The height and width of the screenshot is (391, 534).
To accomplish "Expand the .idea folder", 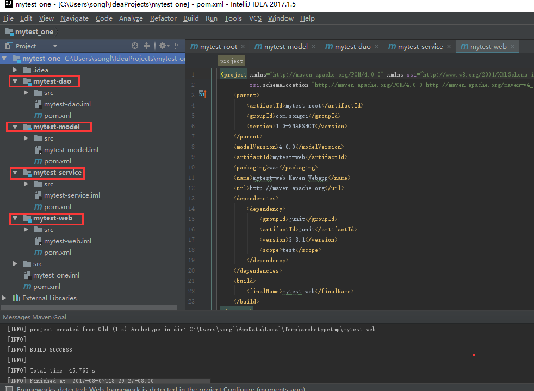I will click(x=15, y=70).
